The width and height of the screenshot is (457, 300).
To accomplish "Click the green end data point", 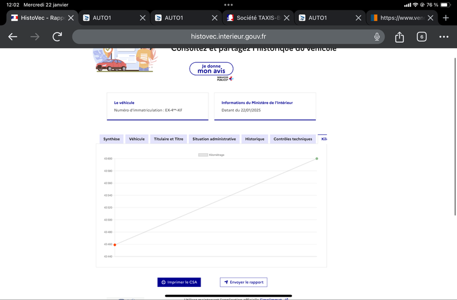I will 317,159.
